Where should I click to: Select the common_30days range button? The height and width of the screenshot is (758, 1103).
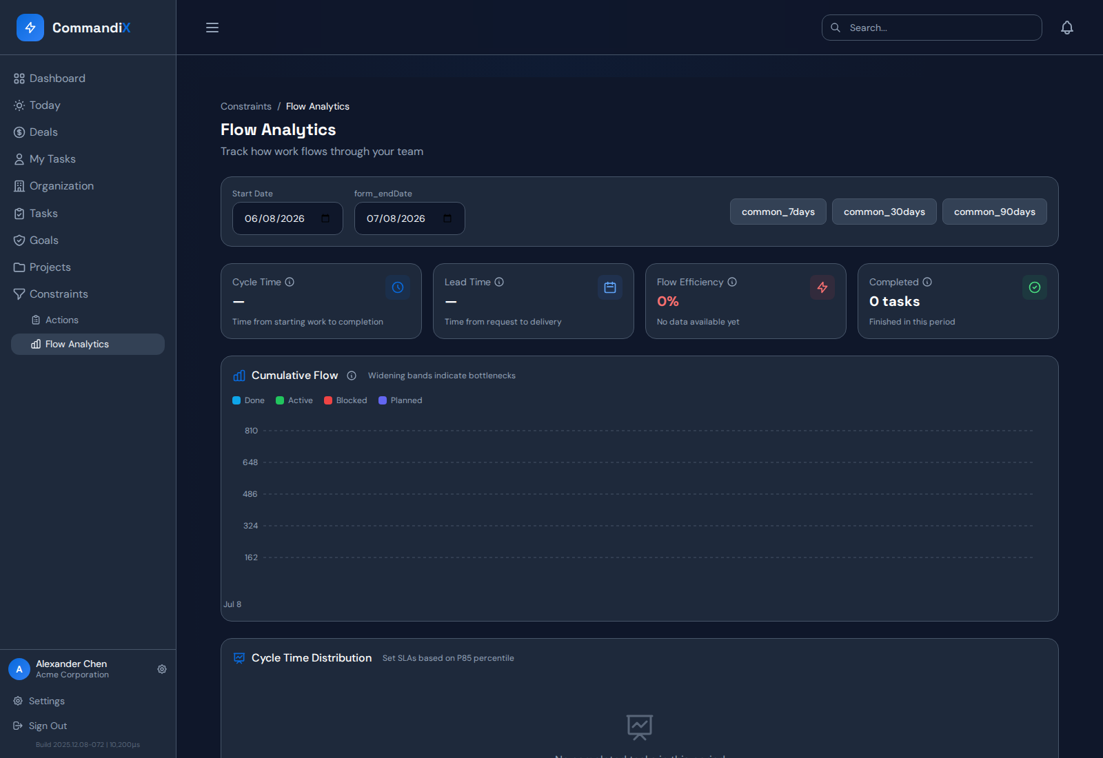[884, 212]
